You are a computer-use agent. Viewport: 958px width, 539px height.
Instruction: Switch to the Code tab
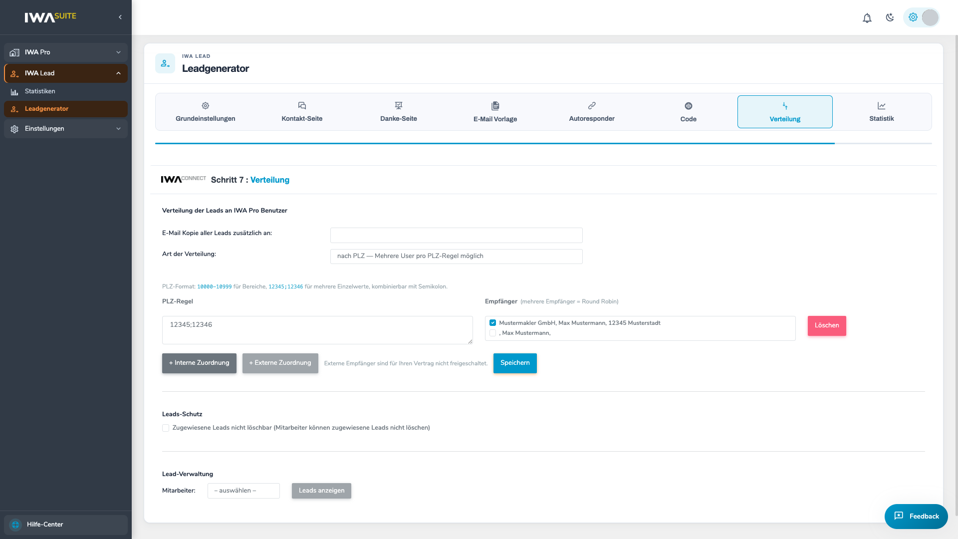point(689,112)
